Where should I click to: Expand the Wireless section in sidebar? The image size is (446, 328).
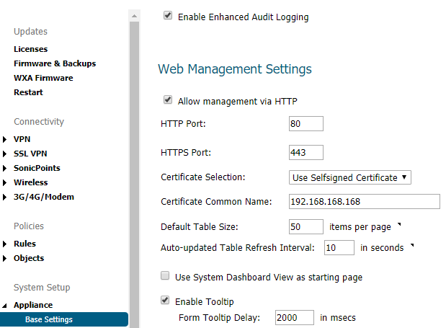tap(6, 182)
